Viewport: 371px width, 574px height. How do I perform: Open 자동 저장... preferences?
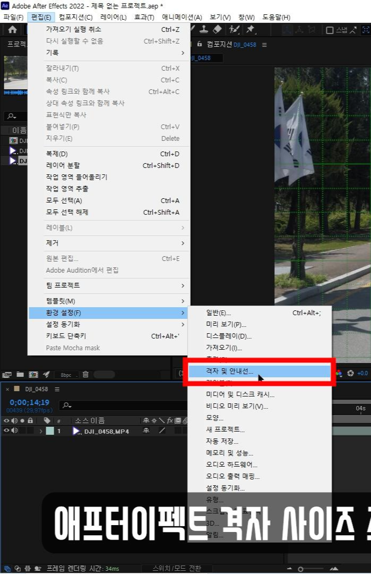[260, 441]
